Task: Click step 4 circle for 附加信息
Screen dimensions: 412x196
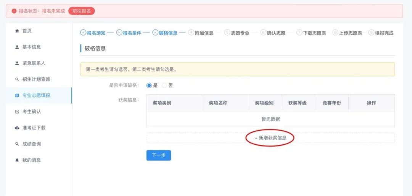Action: [x=191, y=32]
